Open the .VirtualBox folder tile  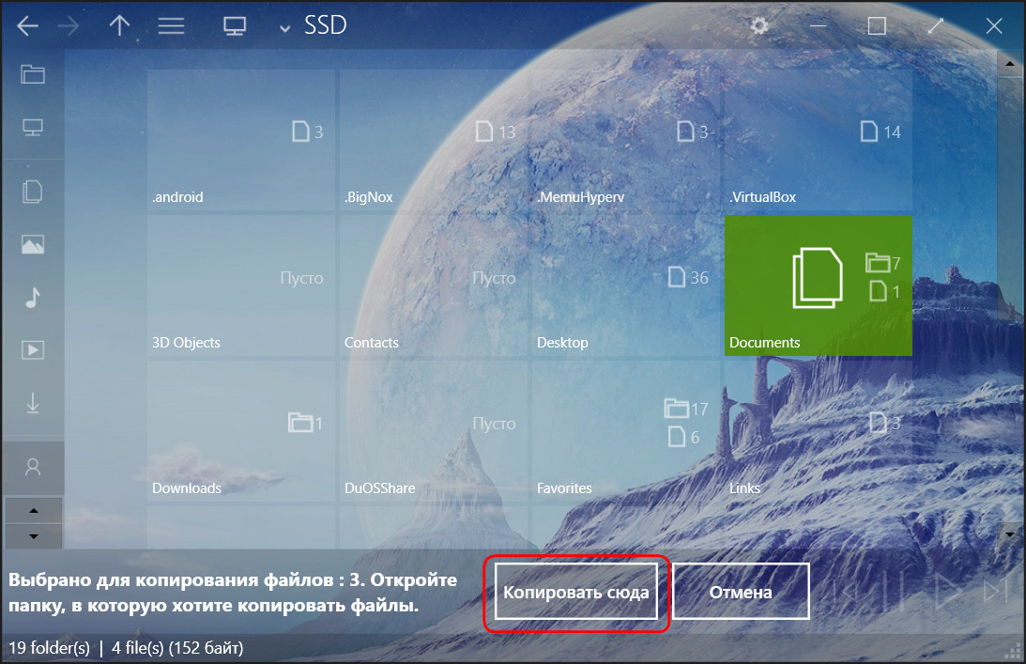coord(819,140)
